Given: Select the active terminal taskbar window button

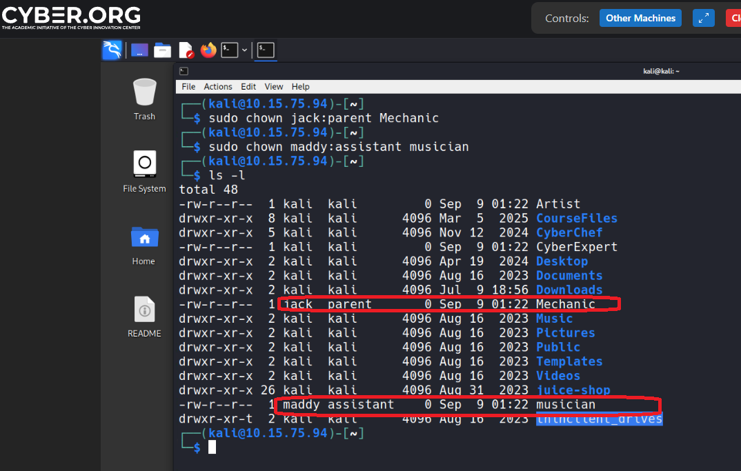Looking at the screenshot, I should coord(266,50).
